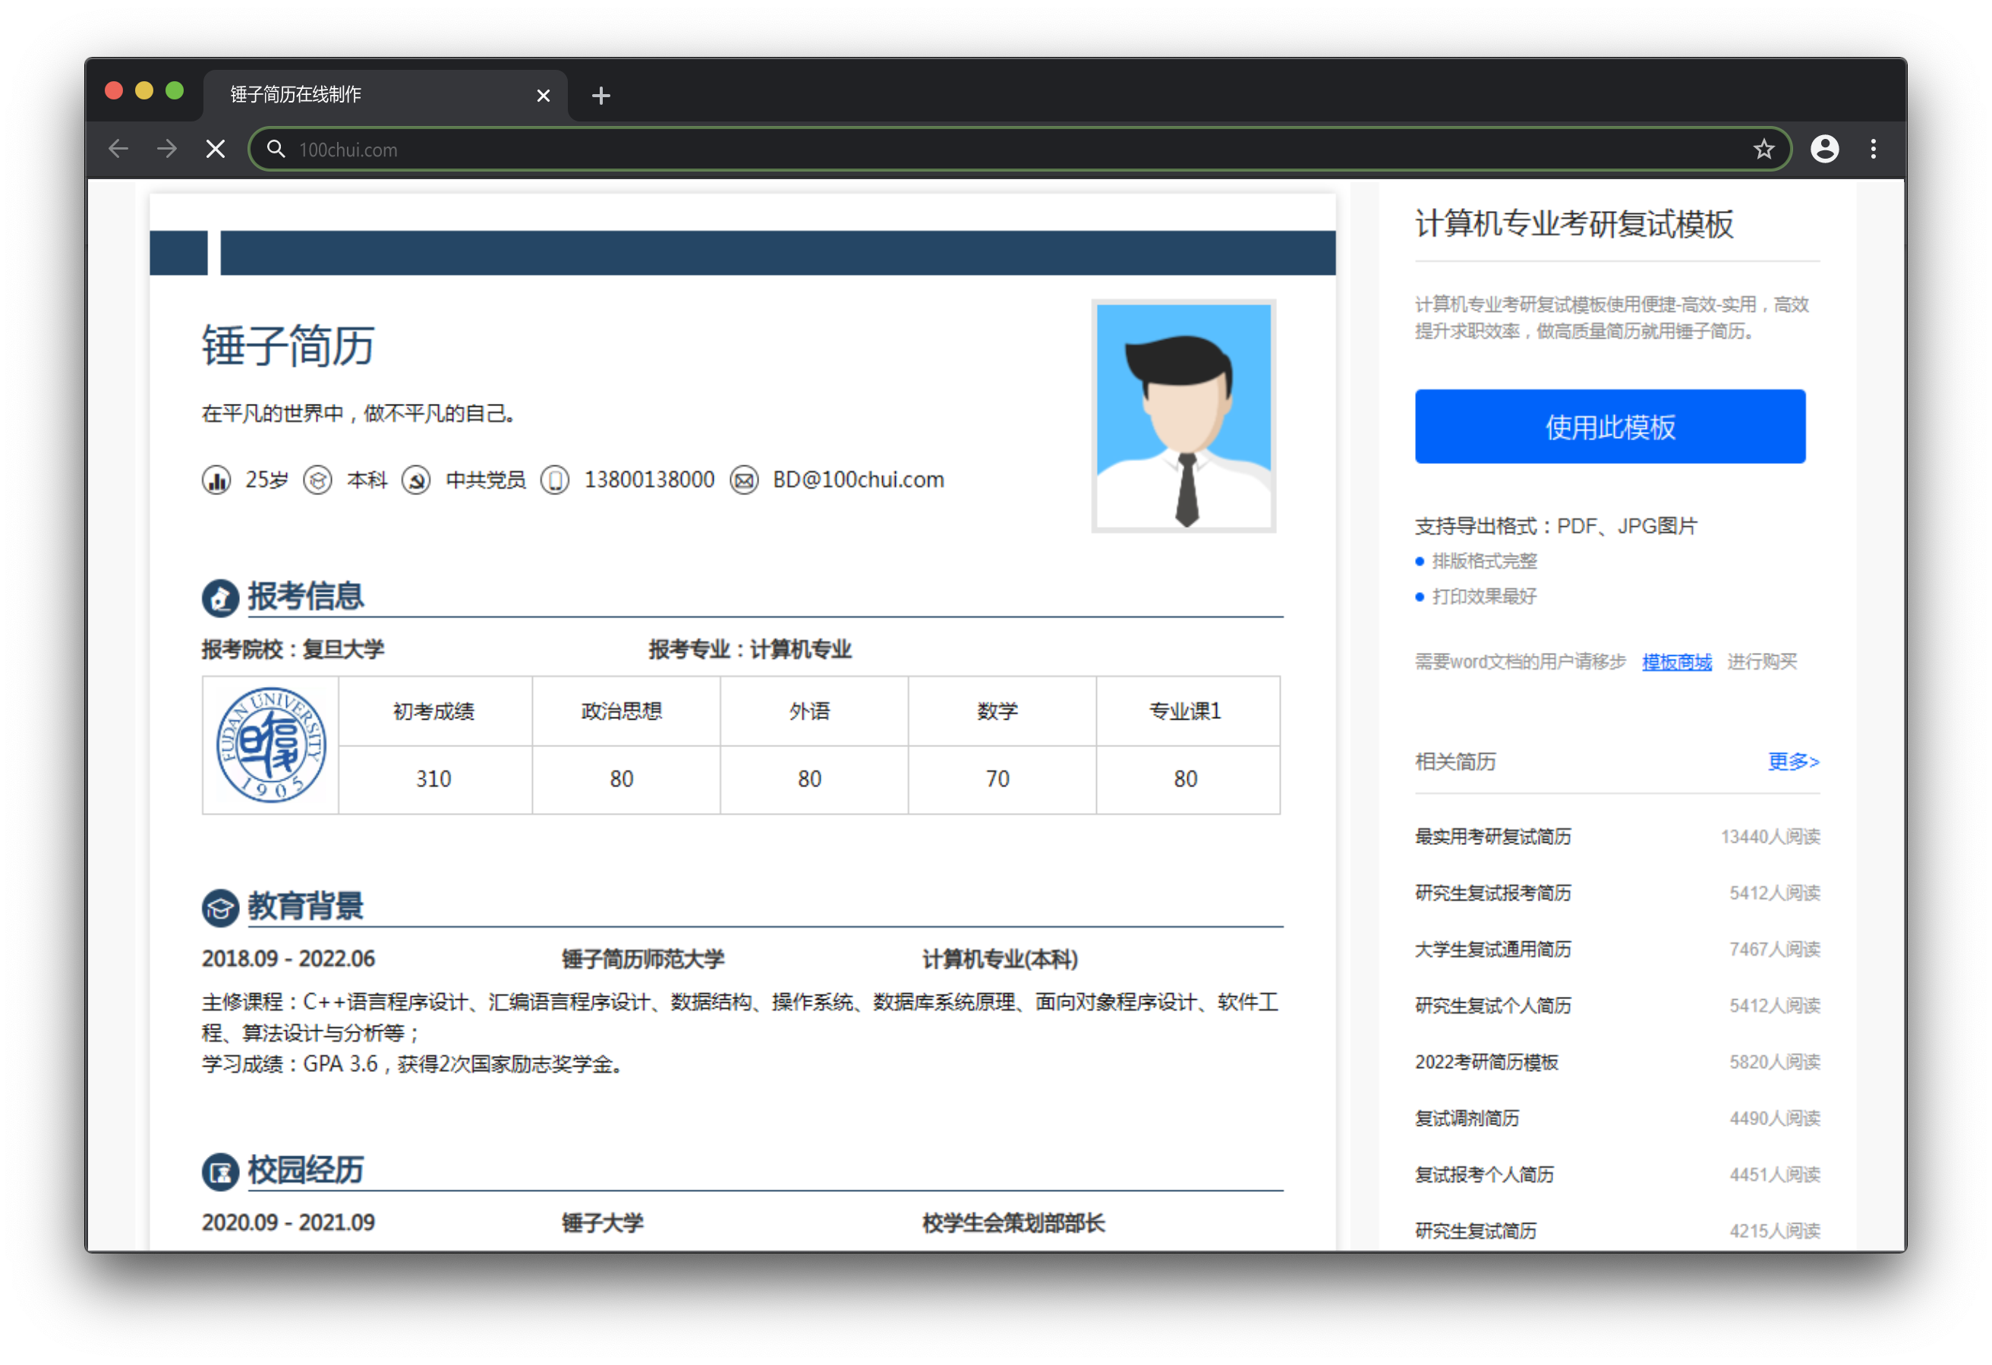1992x1365 pixels.
Task: Click 计算机专业(本科) degree text
Action: click(x=1001, y=960)
